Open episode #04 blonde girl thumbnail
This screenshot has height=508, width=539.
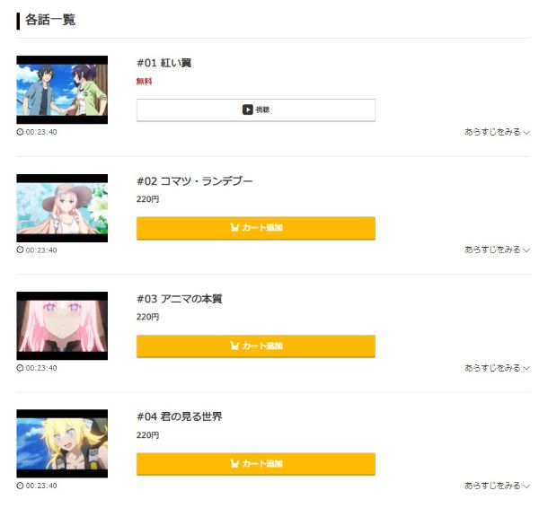pos(62,443)
